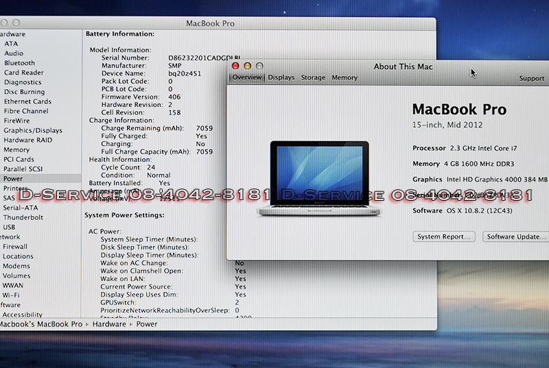Select Audio in hardware list
This screenshot has width=549, height=368.
click(x=14, y=53)
